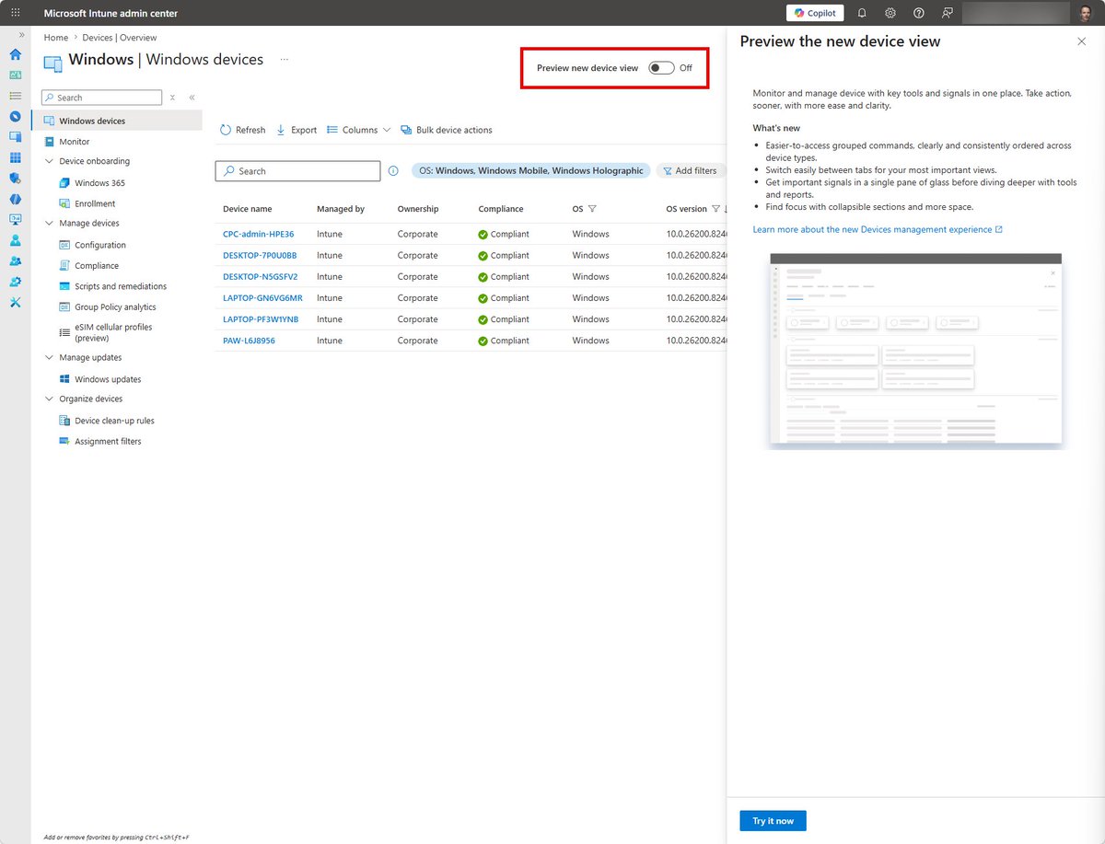Open the feedback icon in top bar
This screenshot has height=844, width=1105.
pos(947,13)
